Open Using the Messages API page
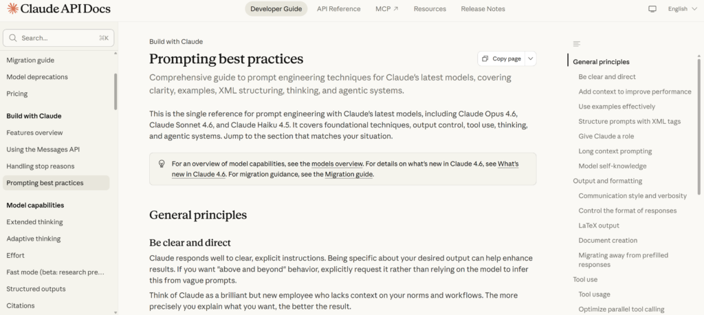 pos(43,150)
